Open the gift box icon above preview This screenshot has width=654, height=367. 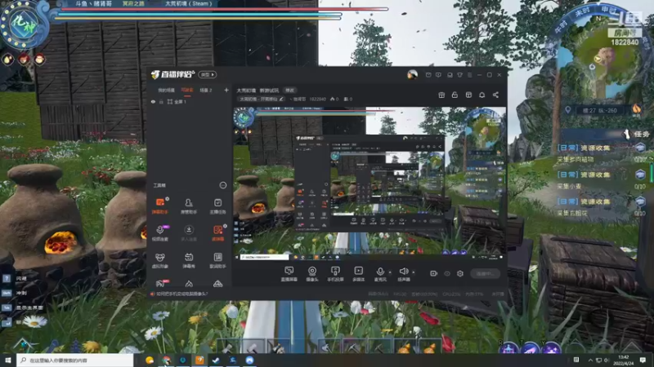441,95
